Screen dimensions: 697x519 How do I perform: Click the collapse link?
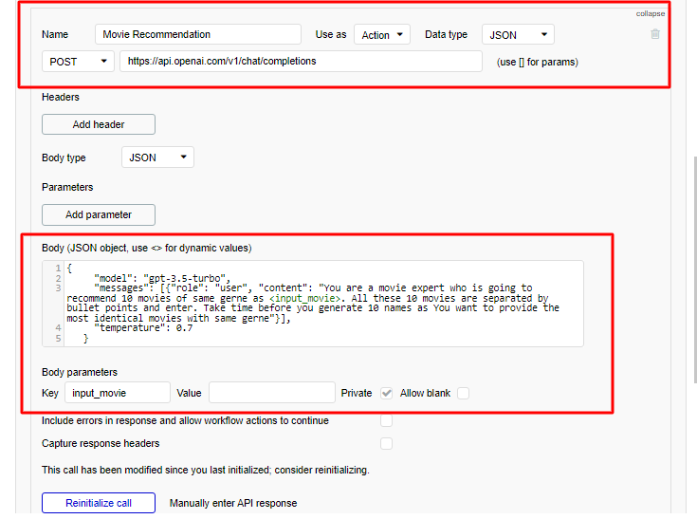pyautogui.click(x=650, y=13)
